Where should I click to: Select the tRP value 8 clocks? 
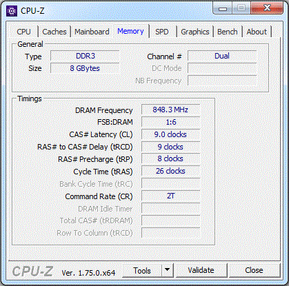pos(170,159)
